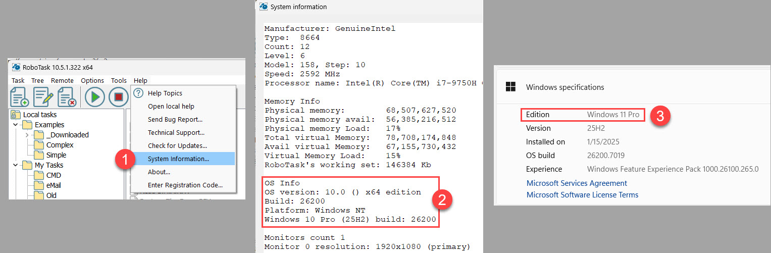Click the Windows Feature Experience Pack text
Image resolution: width=771 pixels, height=253 pixels.
(x=673, y=169)
